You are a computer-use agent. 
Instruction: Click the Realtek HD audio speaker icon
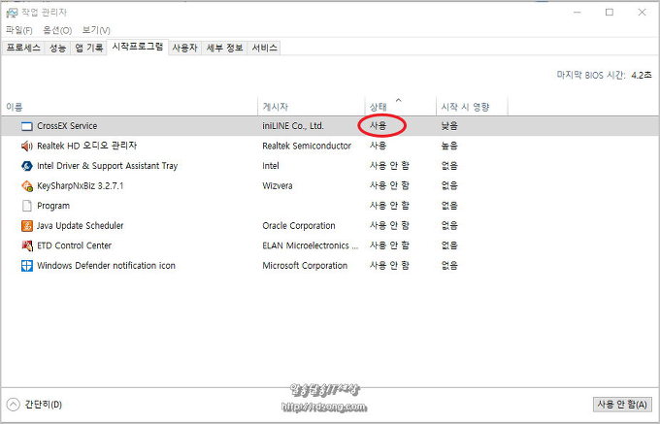(27, 146)
